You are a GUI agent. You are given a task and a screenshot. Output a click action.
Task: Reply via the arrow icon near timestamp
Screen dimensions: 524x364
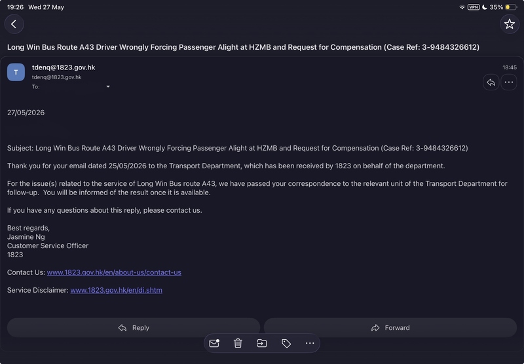tap(491, 82)
